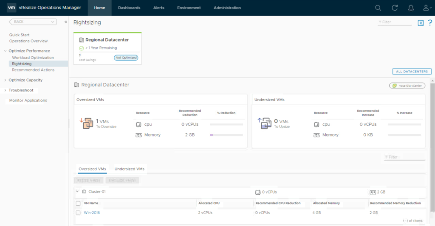Click the blue question mark help icon

[430, 23]
